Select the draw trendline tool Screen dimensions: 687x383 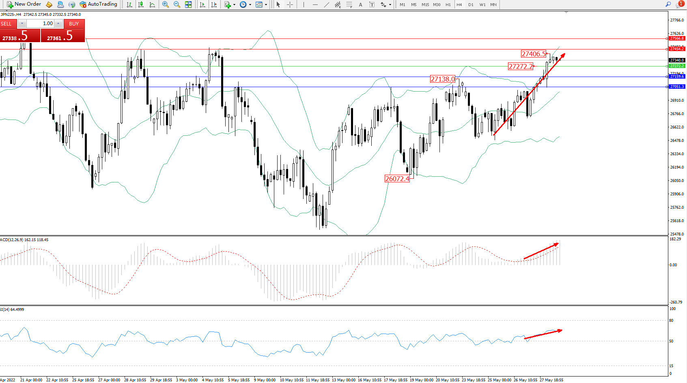pyautogui.click(x=327, y=4)
